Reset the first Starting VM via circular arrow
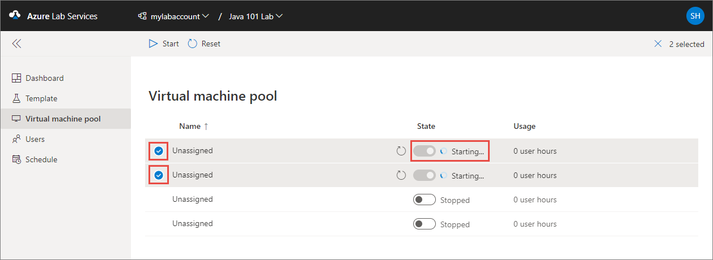This screenshot has width=713, height=260. (x=401, y=151)
